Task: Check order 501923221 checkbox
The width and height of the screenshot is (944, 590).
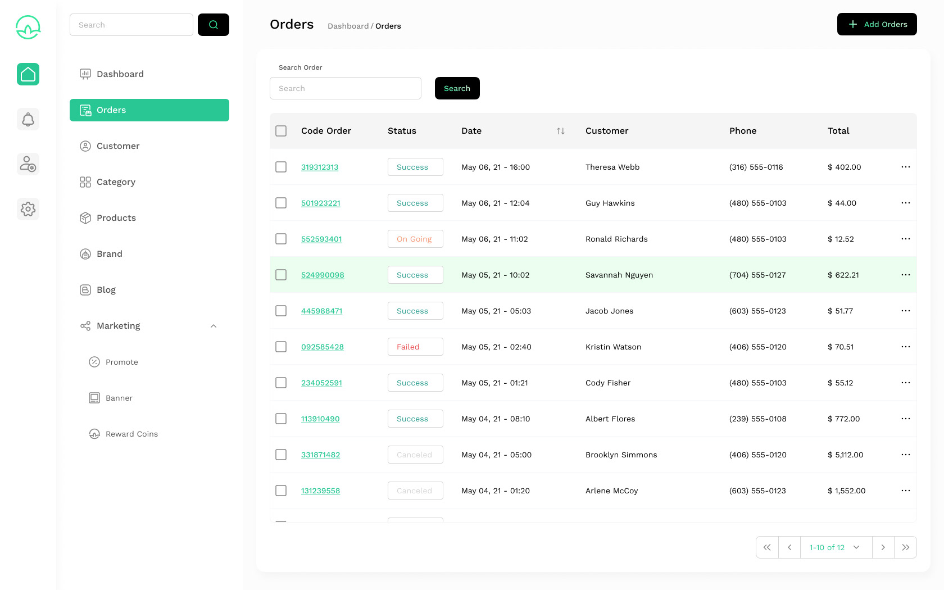Action: [281, 203]
